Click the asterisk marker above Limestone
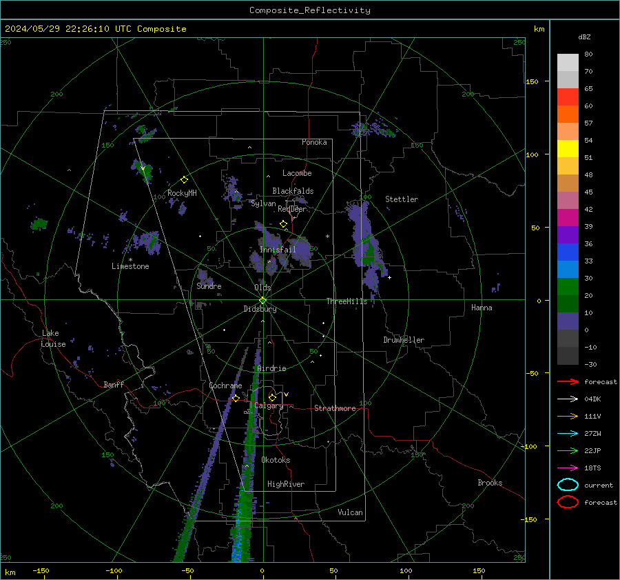The height and width of the screenshot is (580, 620). click(x=130, y=260)
